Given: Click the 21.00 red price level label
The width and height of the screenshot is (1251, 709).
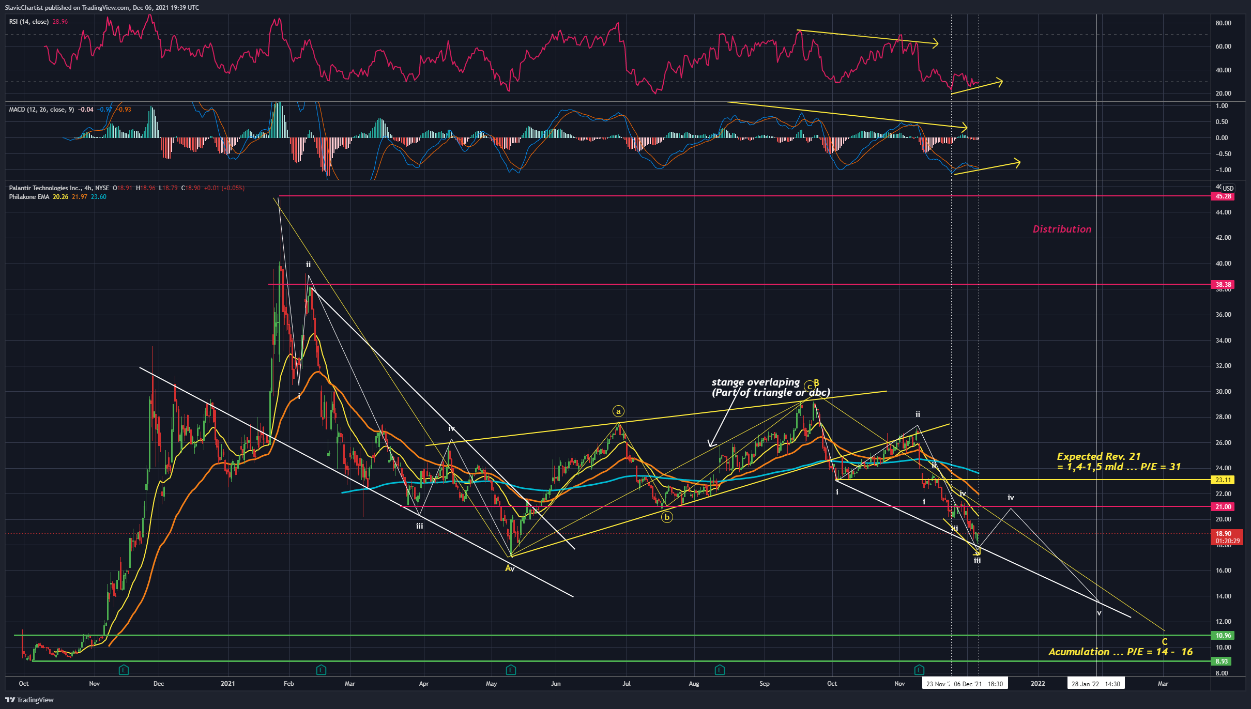Looking at the screenshot, I should click(1224, 507).
